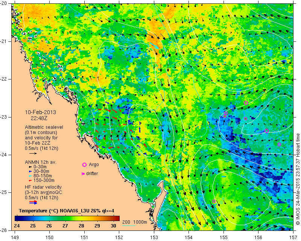Click the large cyan ANMN arrow near 153E 21S
Image resolution: width=301 pixels, height=241 pixels.
[154, 45]
